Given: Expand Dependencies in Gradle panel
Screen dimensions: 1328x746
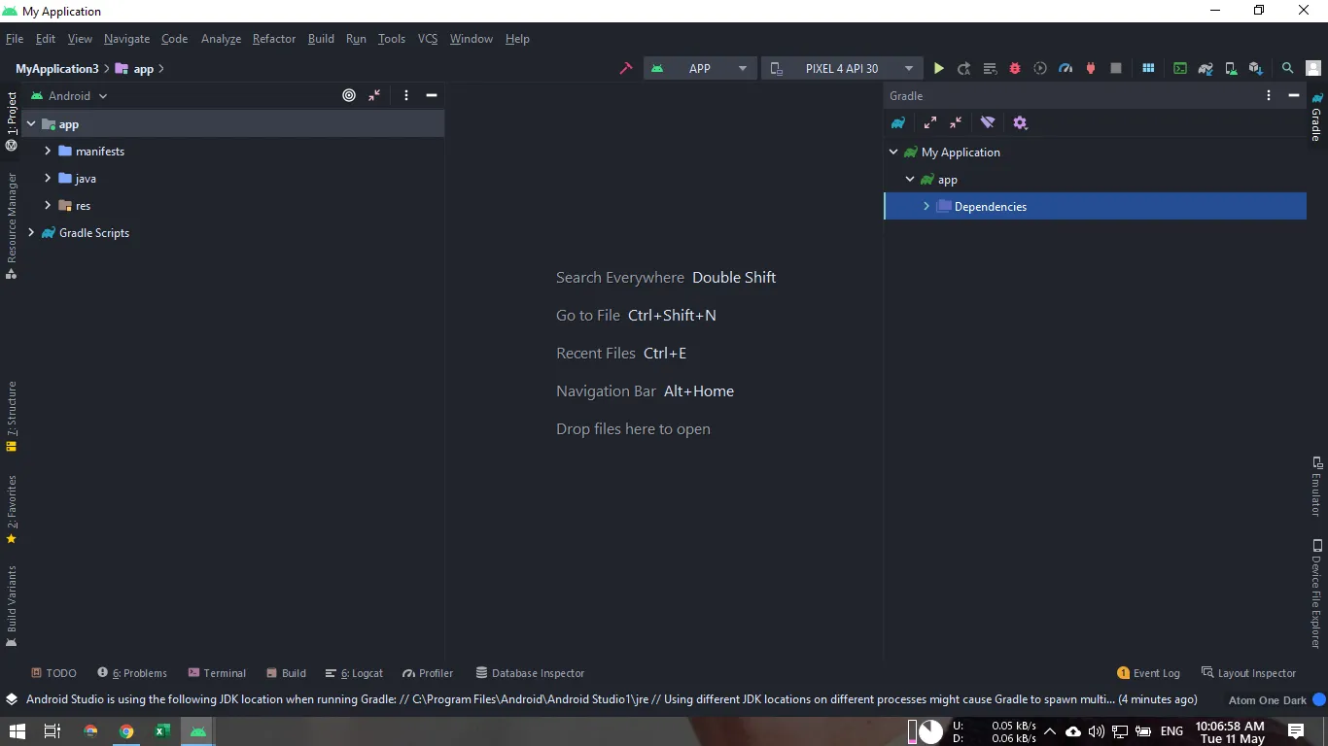Looking at the screenshot, I should pos(926,206).
